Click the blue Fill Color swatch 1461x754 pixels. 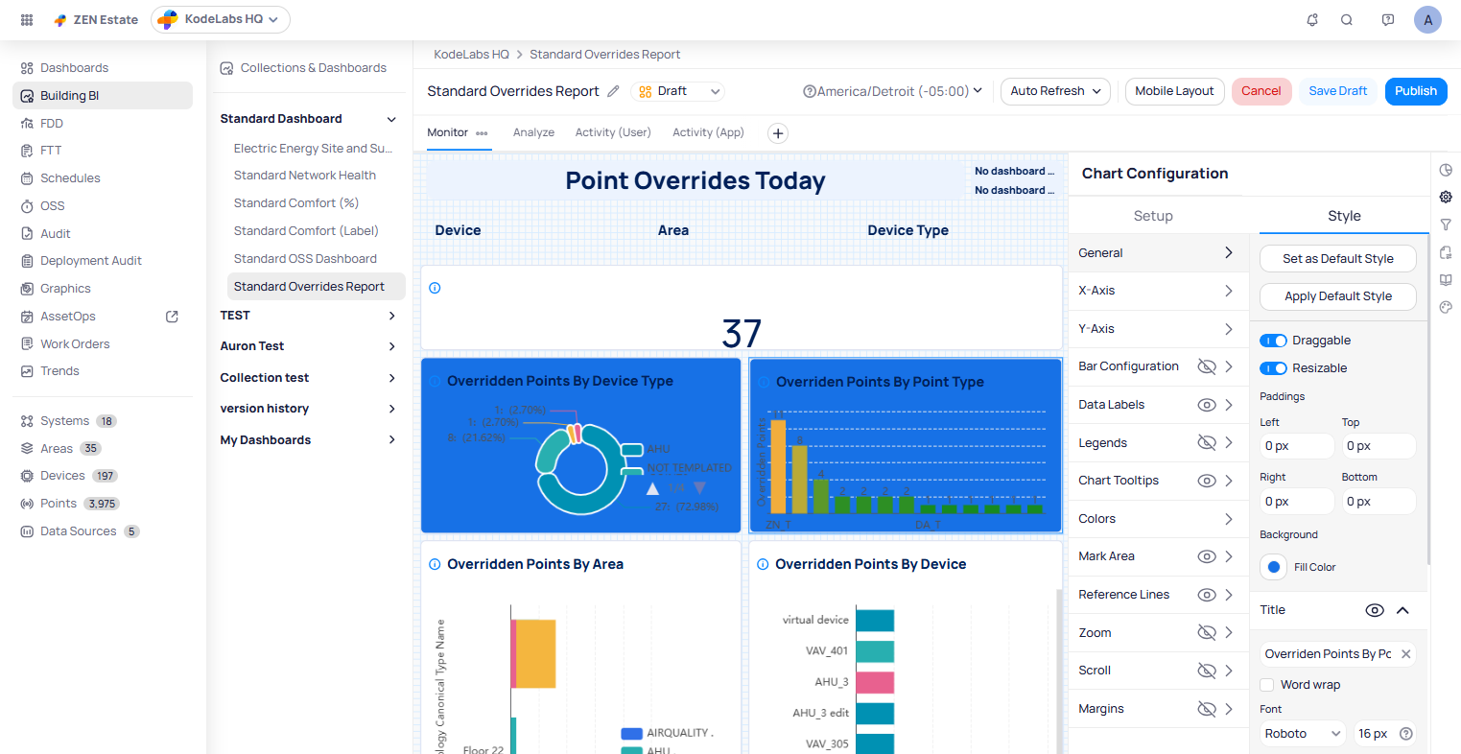pyautogui.click(x=1274, y=567)
